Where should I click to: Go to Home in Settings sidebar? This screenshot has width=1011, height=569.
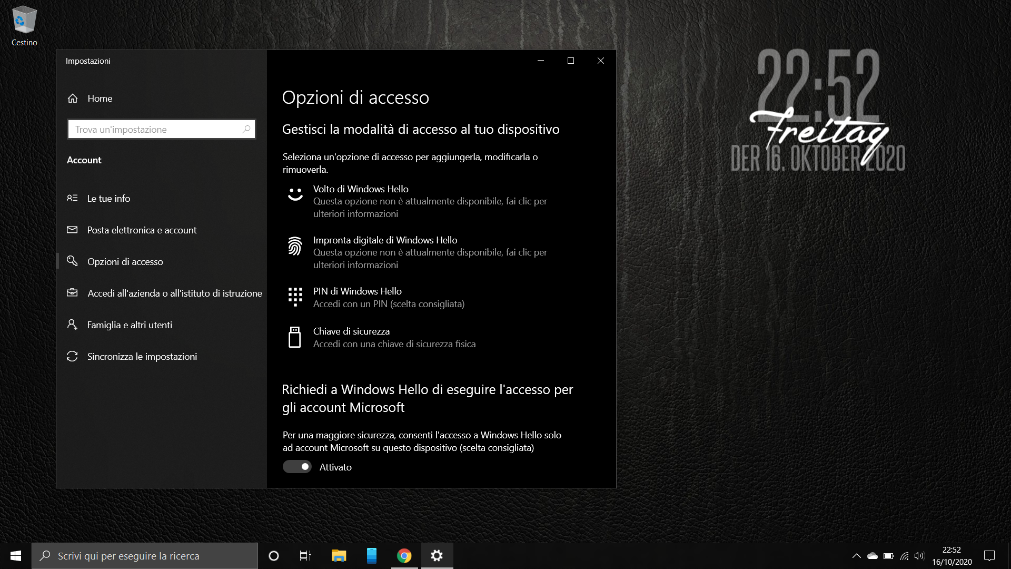[x=162, y=99]
